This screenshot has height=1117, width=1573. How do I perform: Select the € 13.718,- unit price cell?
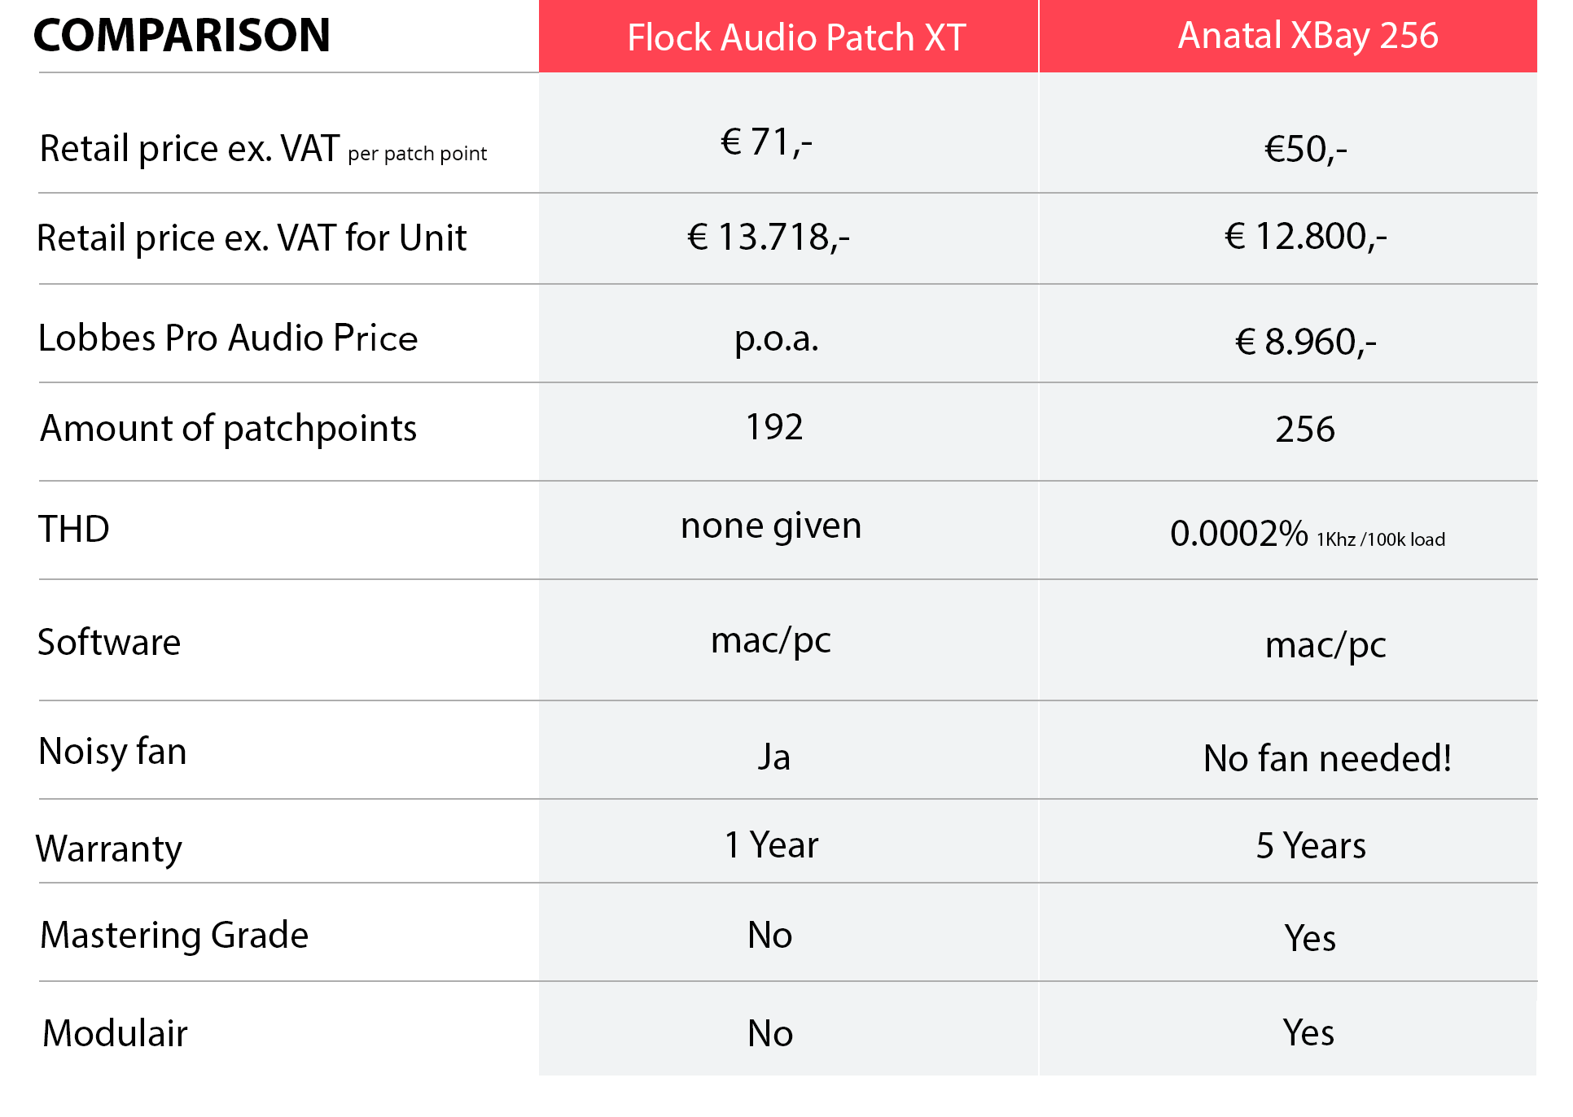[768, 238]
